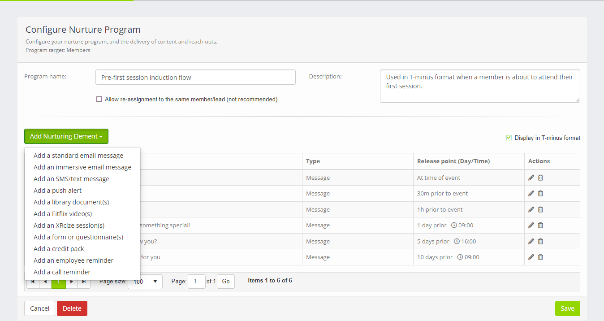Collapse the Add Nurturing Element dropdown

click(66, 136)
